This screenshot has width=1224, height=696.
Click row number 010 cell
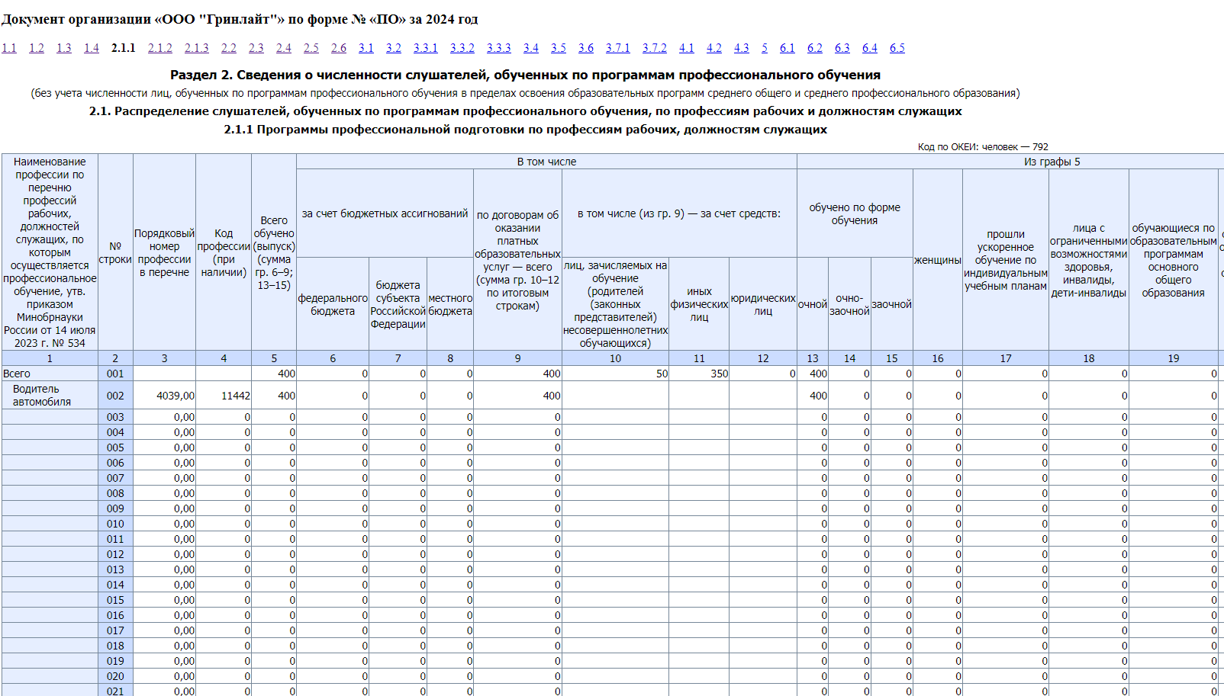[115, 524]
